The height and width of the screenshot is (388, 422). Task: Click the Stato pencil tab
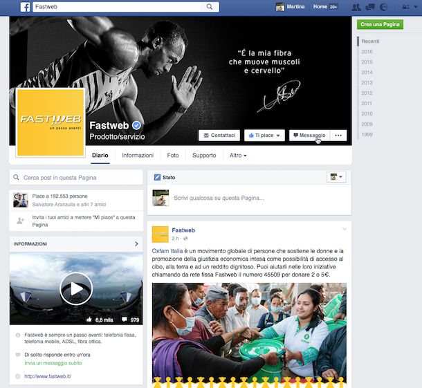(x=165, y=177)
